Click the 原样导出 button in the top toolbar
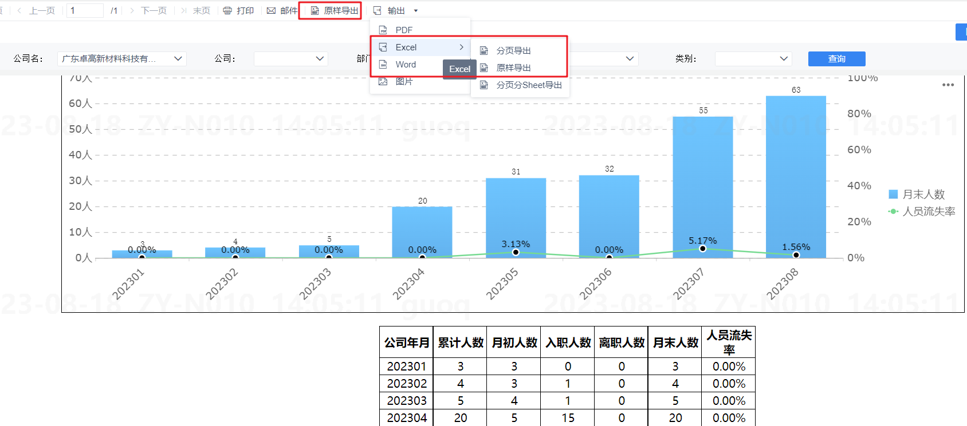 coord(335,11)
